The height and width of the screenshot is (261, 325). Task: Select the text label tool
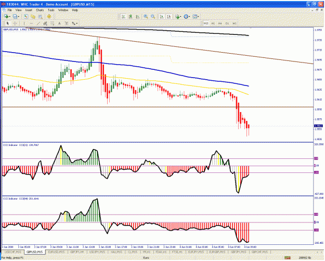(x=67, y=23)
